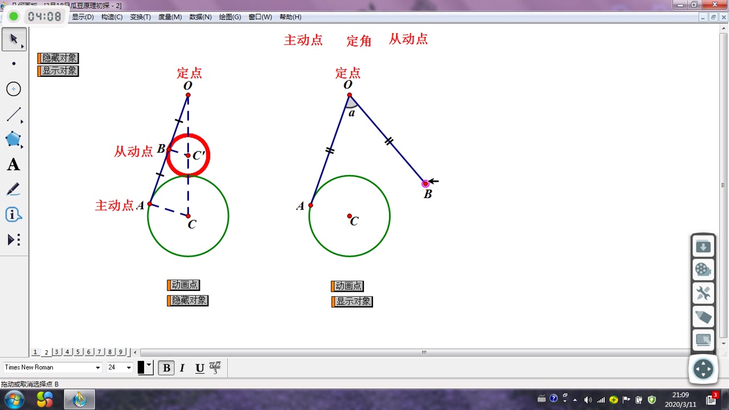
Task: Click the green shield security tray icon
Action: tap(652, 399)
